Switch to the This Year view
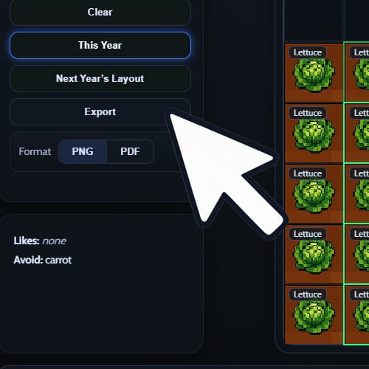 click(100, 45)
